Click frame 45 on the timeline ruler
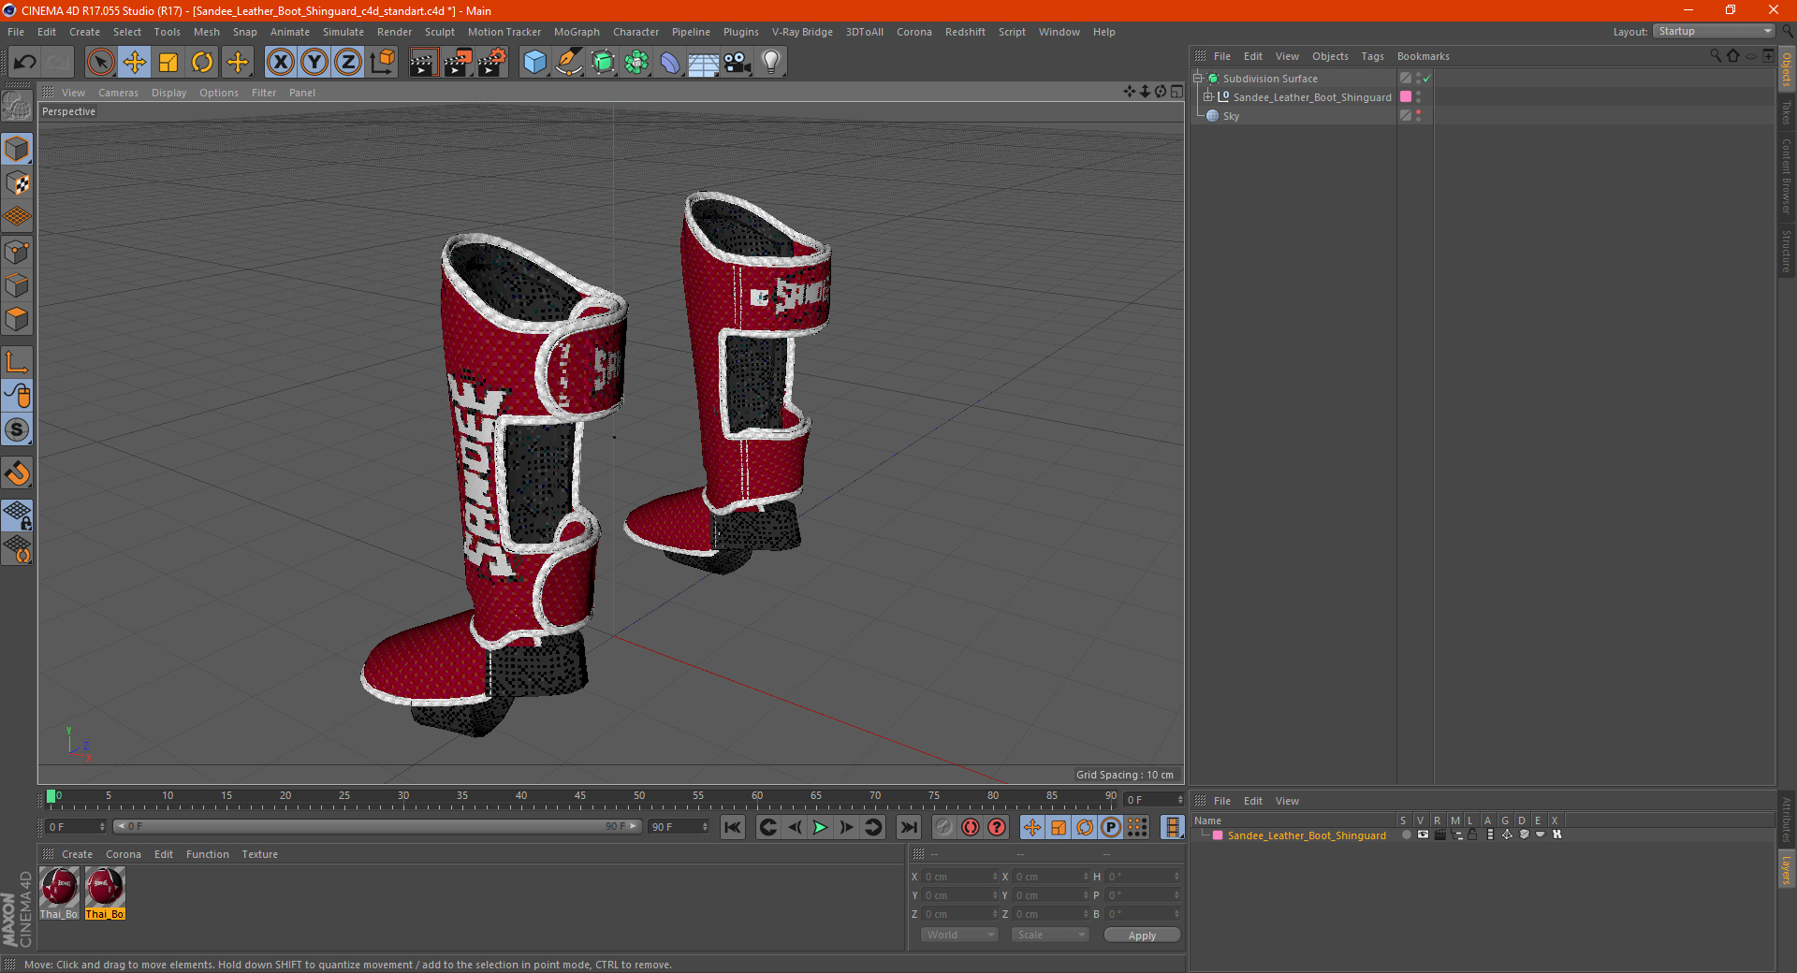Viewport: 1797px width, 973px height. [x=580, y=797]
